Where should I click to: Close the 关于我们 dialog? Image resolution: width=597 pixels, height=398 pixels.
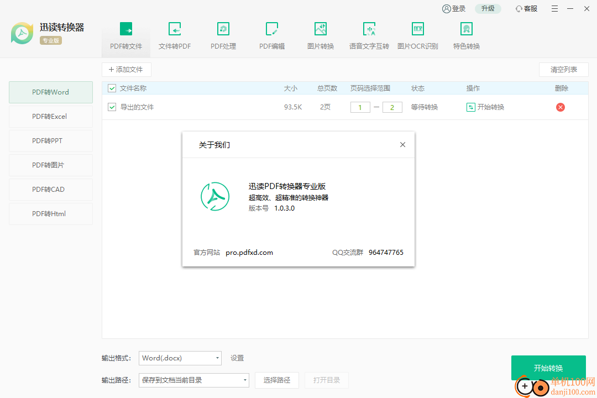coord(403,145)
